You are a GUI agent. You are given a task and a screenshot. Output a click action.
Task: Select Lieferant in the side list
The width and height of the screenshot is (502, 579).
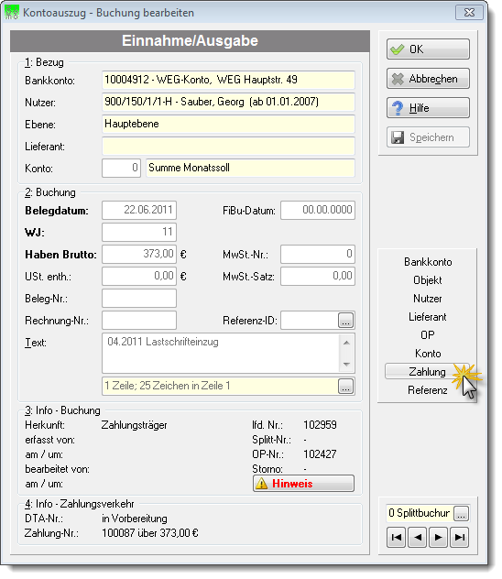tap(428, 317)
